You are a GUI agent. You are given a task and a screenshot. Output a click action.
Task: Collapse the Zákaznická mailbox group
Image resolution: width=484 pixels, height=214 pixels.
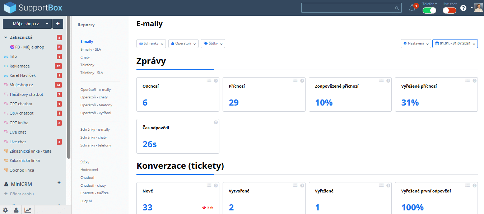[6, 37]
